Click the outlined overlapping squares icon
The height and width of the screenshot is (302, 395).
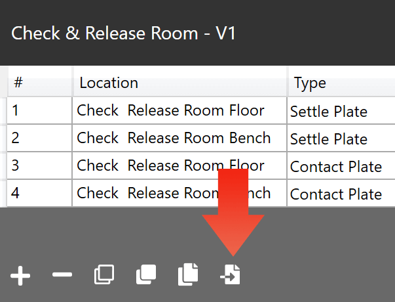pyautogui.click(x=104, y=275)
